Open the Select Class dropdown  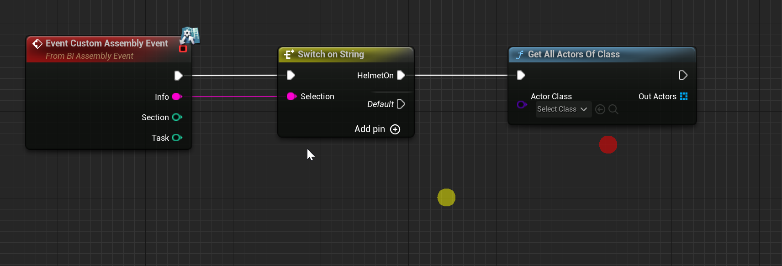tap(563, 109)
